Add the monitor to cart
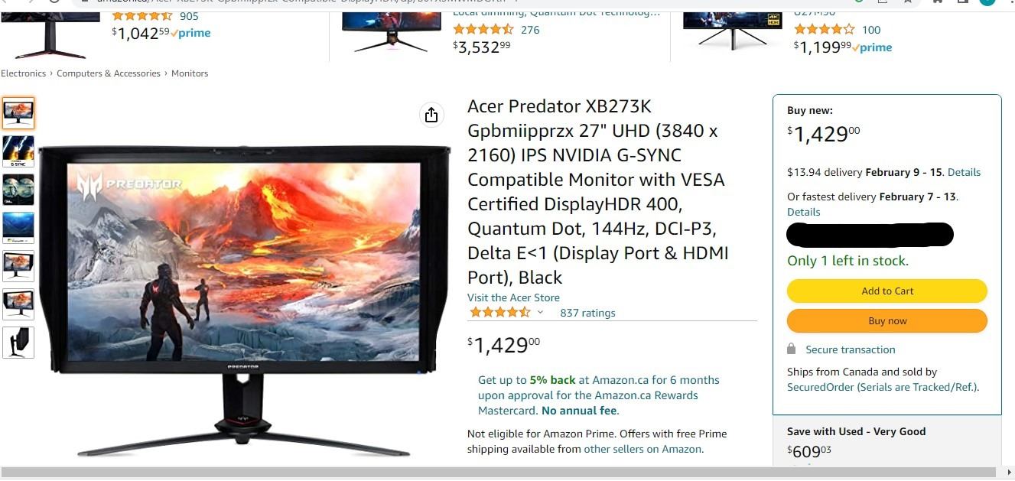 [887, 291]
